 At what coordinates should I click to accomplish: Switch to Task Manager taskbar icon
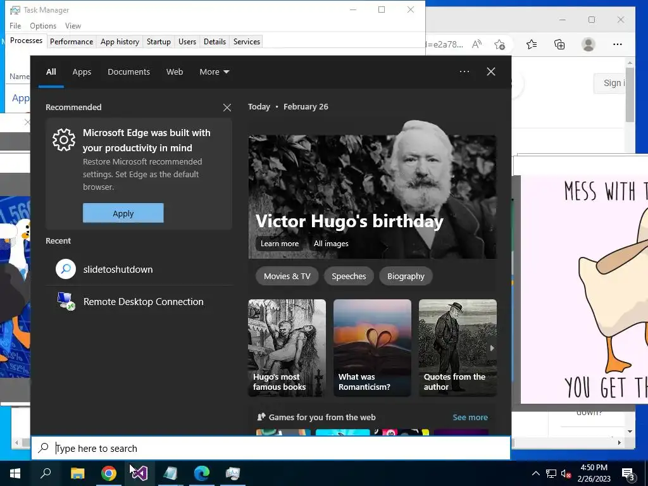[x=233, y=473]
